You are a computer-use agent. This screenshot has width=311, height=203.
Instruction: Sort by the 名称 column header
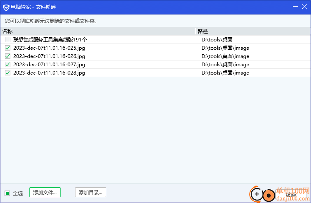click(98, 31)
